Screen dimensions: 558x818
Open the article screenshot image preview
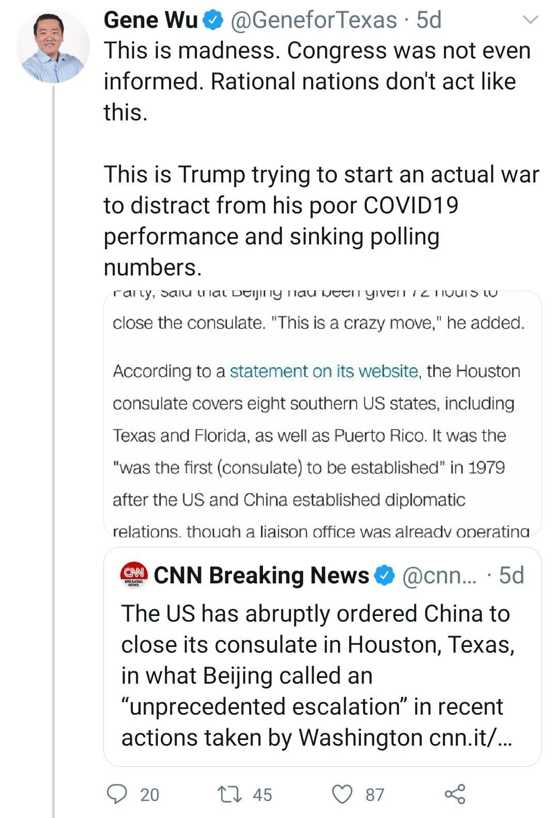(322, 413)
